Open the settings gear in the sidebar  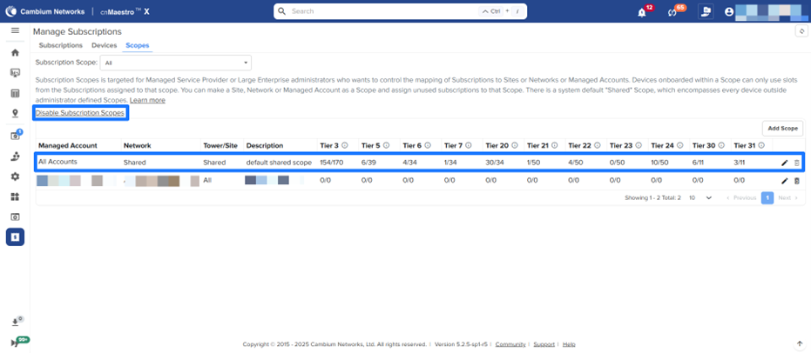click(15, 176)
